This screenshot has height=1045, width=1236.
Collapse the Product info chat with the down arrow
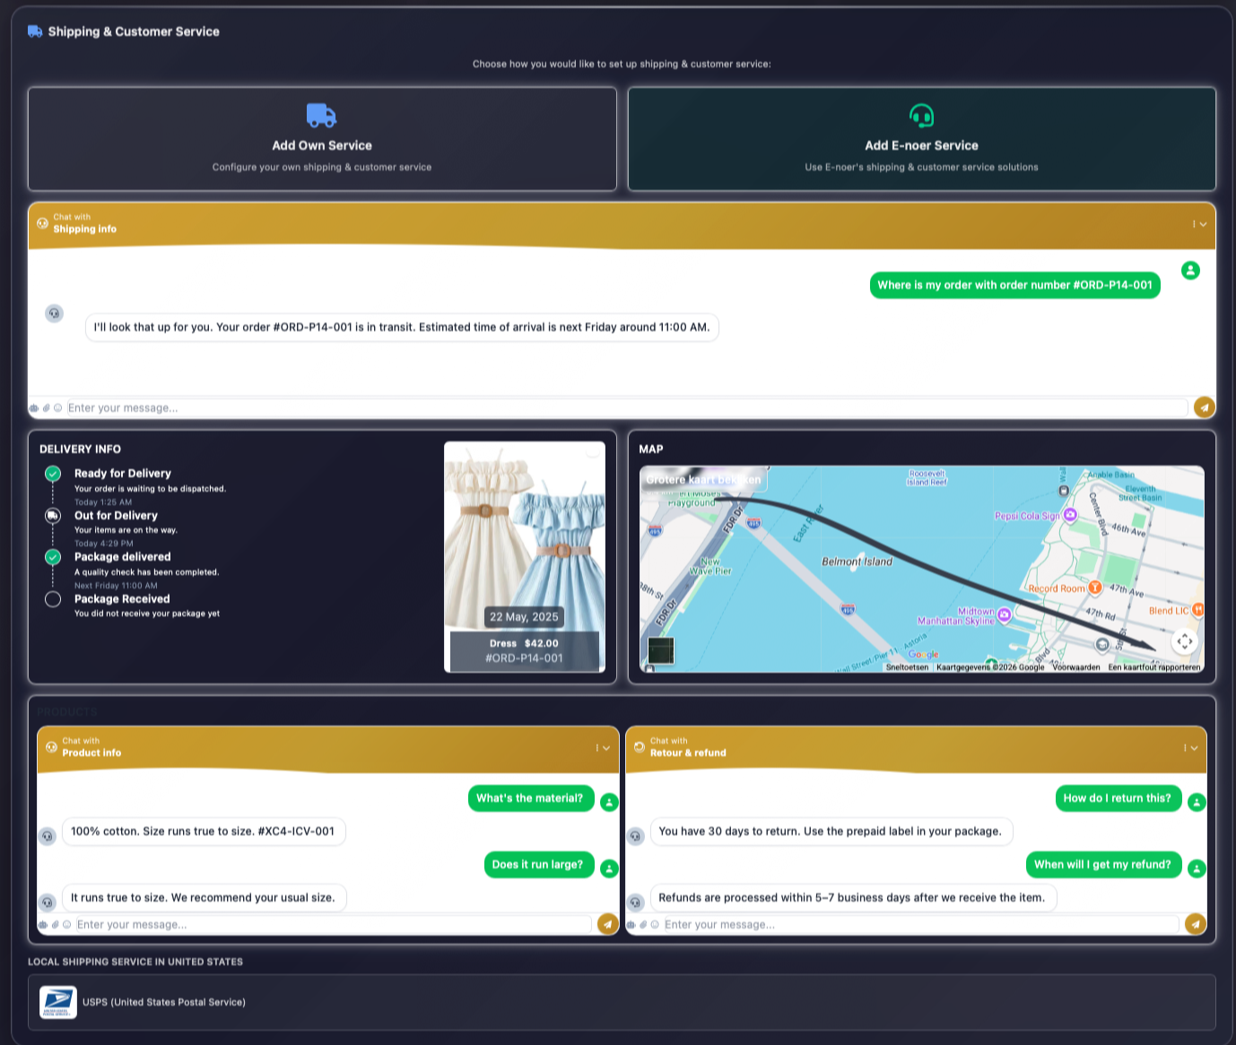click(606, 747)
